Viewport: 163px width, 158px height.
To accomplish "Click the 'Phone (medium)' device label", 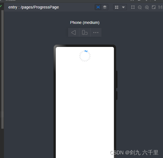I will coord(85,23).
